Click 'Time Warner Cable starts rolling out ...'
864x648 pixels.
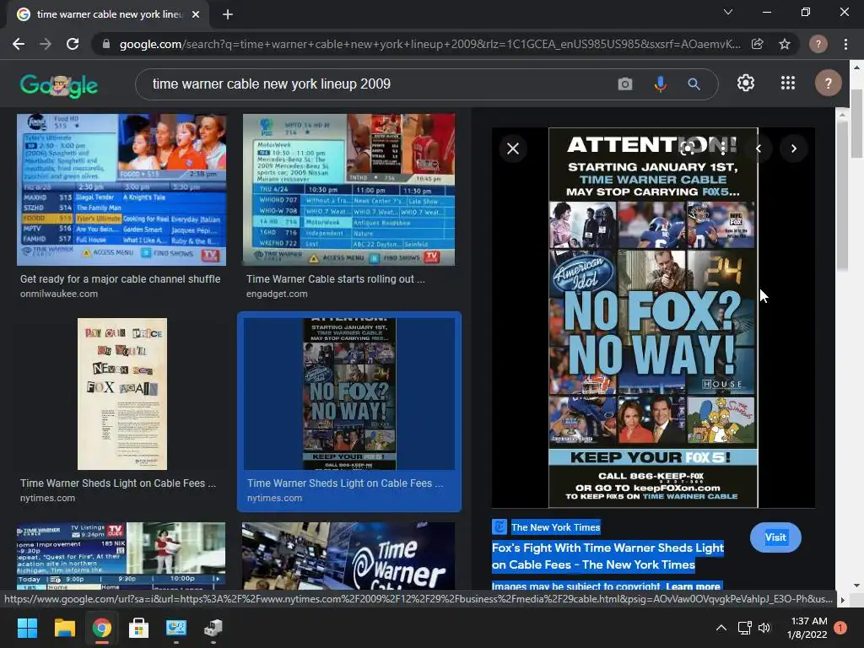coord(336,278)
